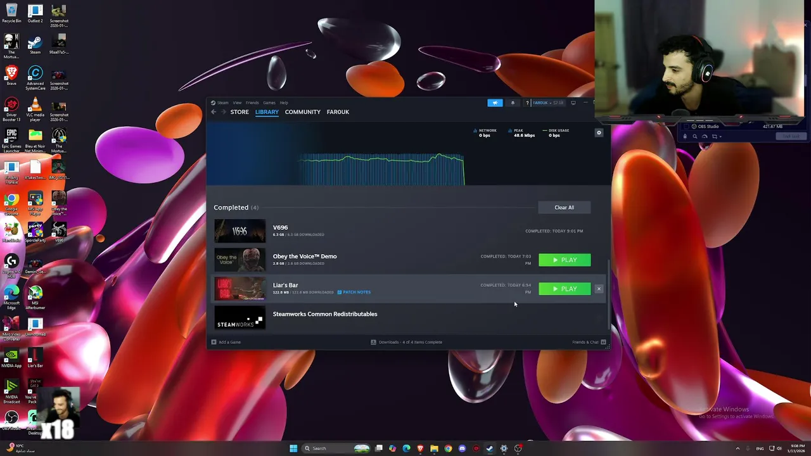The height and width of the screenshot is (456, 811).
Task: Select the Brave desktop shortcut
Action: pyautogui.click(x=11, y=76)
